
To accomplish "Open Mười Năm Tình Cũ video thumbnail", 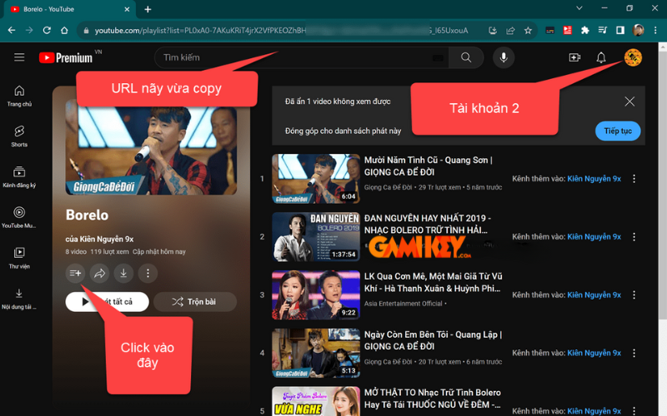I will point(316,179).
